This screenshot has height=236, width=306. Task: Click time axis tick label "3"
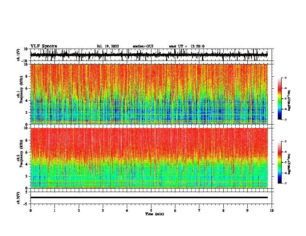[x=103, y=211]
